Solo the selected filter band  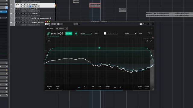click(115, 87)
